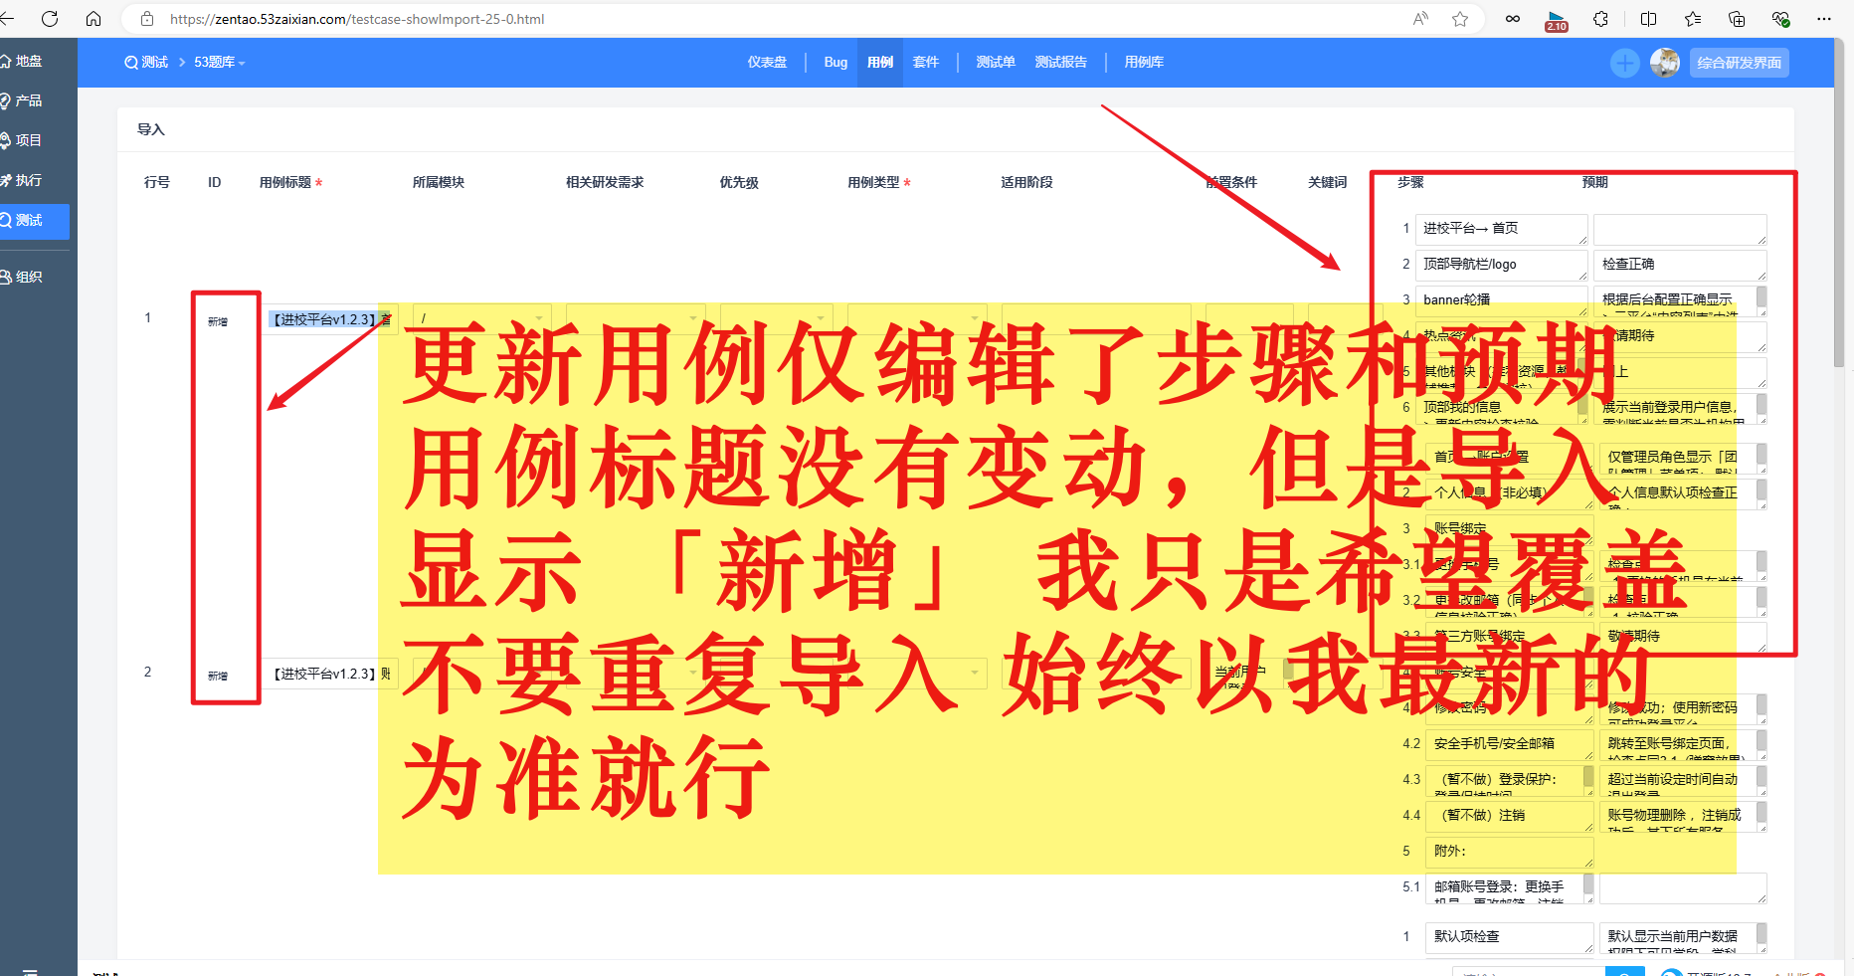The width and height of the screenshot is (1854, 976).
Task: Click the 关键词 column header
Action: coord(1327,182)
